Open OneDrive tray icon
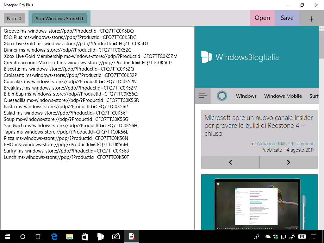The width and height of the screenshot is (324, 243). [268, 237]
